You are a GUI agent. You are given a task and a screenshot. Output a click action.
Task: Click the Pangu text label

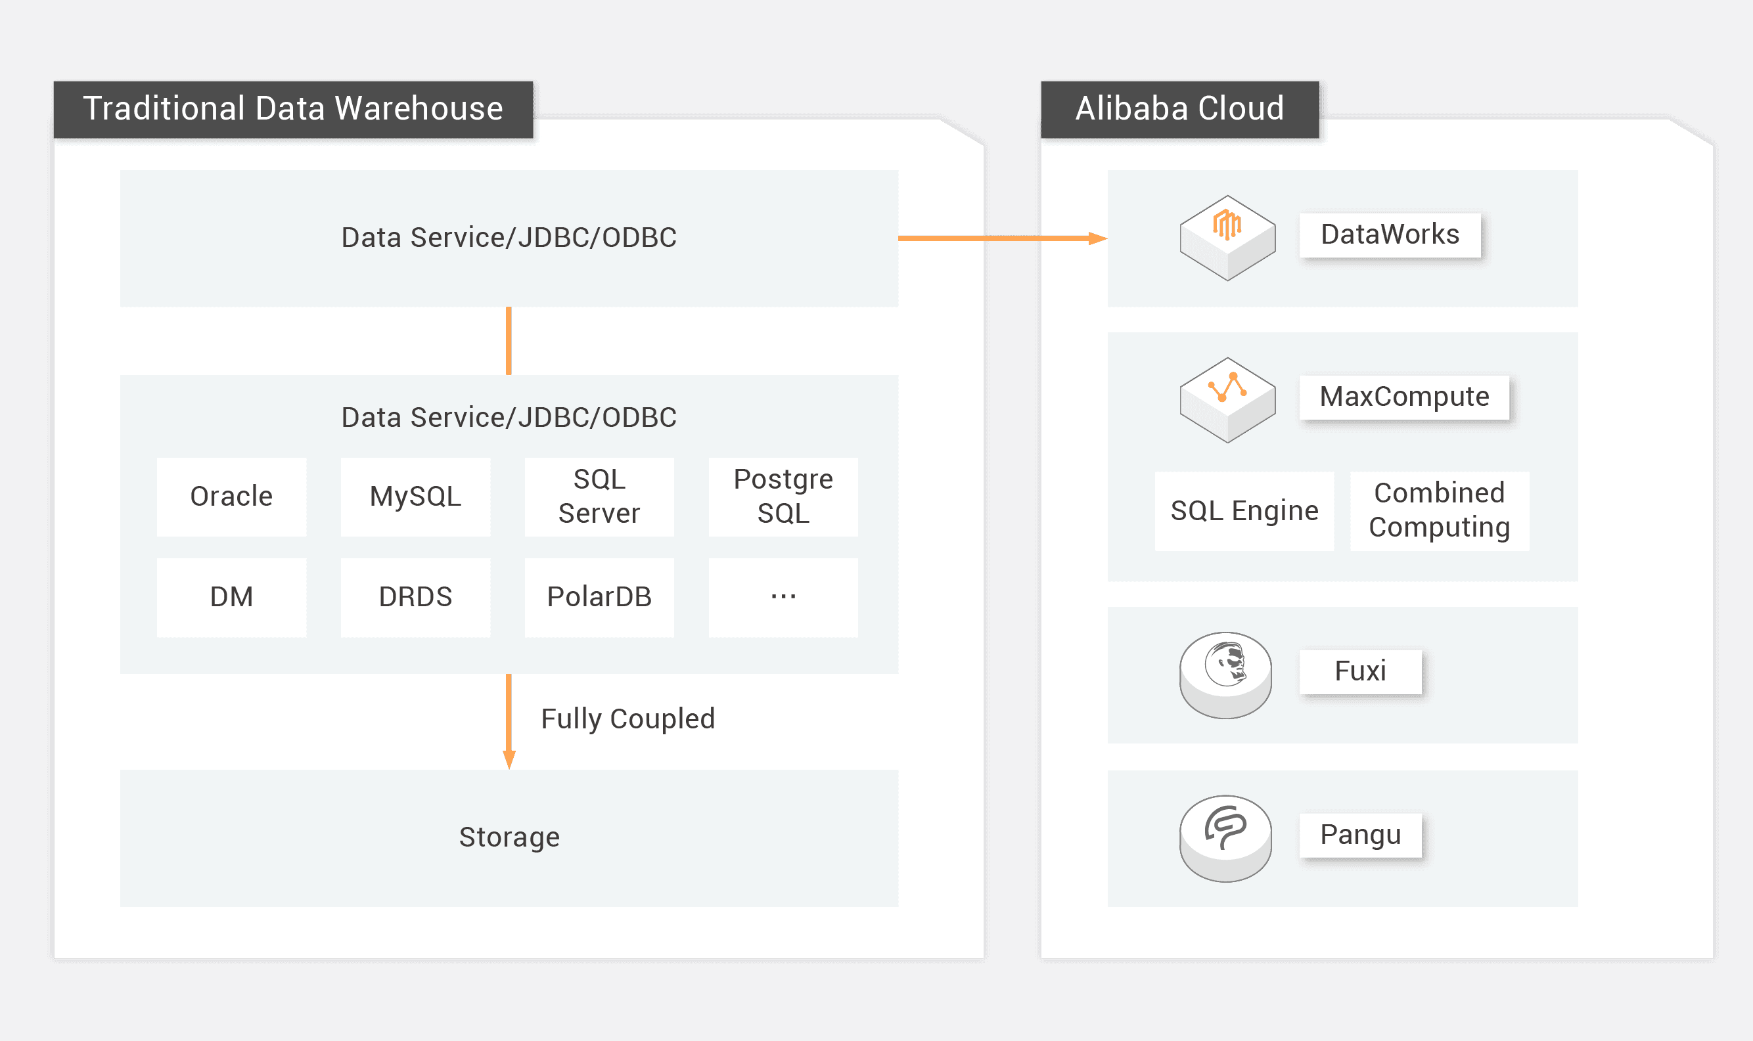(x=1360, y=835)
